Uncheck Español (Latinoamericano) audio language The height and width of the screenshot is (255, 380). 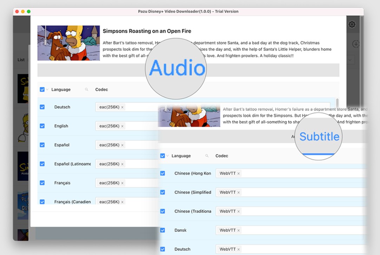click(42, 164)
